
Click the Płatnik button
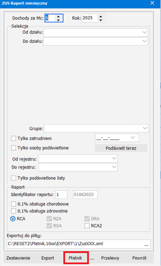coord(76,258)
